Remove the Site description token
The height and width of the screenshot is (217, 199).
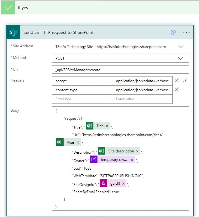[x=137, y=151]
